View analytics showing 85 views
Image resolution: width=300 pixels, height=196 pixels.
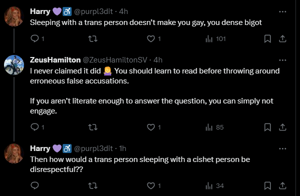pyautogui.click(x=215, y=127)
